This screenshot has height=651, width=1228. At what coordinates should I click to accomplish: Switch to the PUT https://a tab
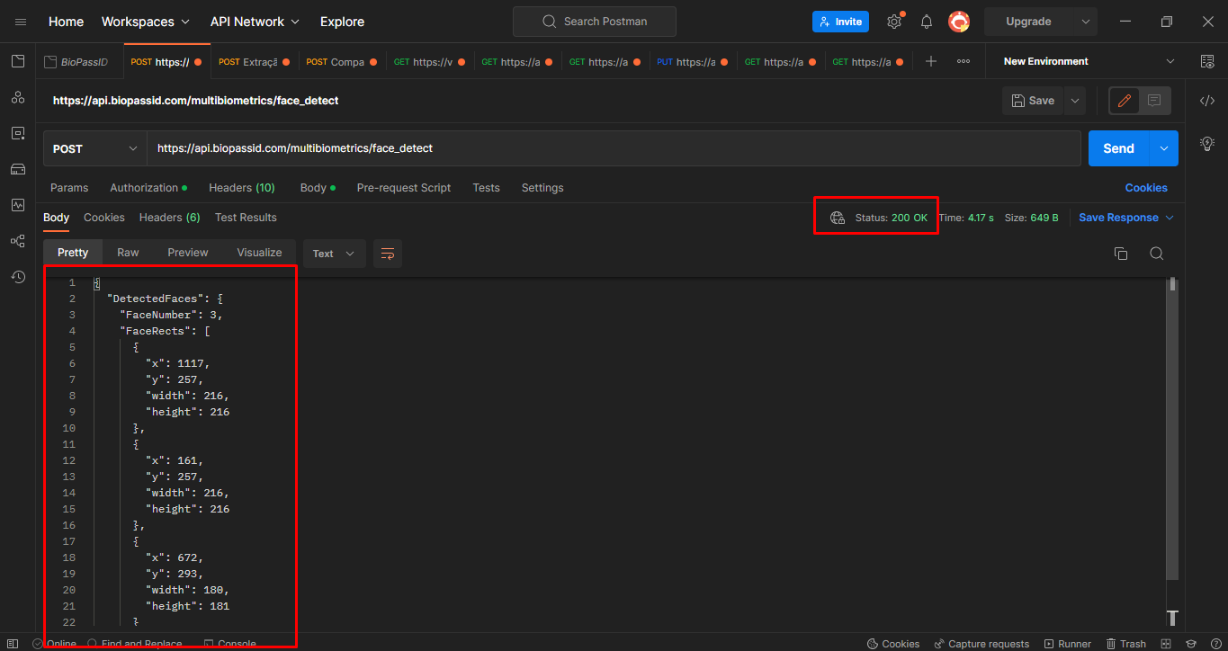[693, 62]
